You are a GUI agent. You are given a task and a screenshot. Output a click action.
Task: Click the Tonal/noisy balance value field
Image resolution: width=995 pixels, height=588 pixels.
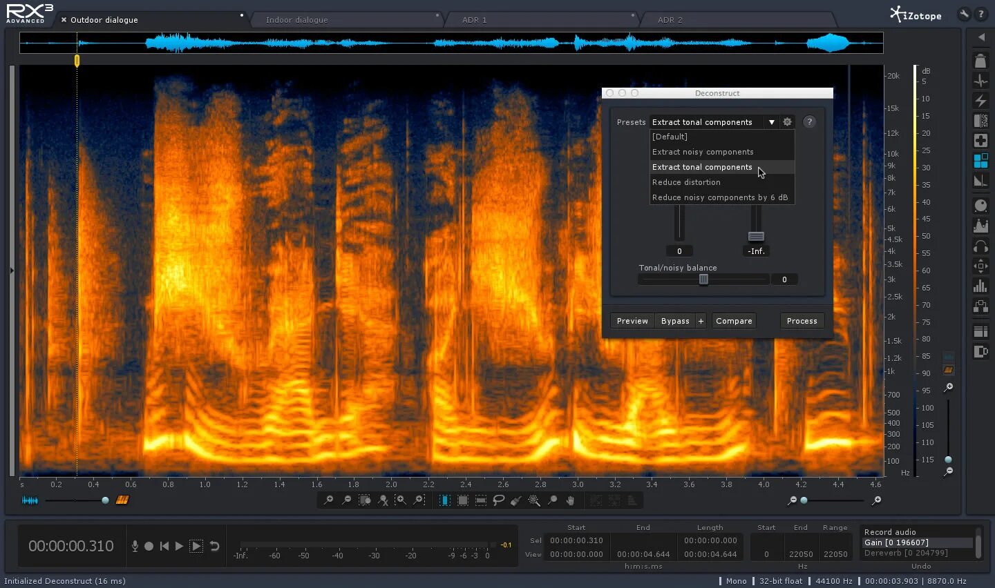click(784, 280)
